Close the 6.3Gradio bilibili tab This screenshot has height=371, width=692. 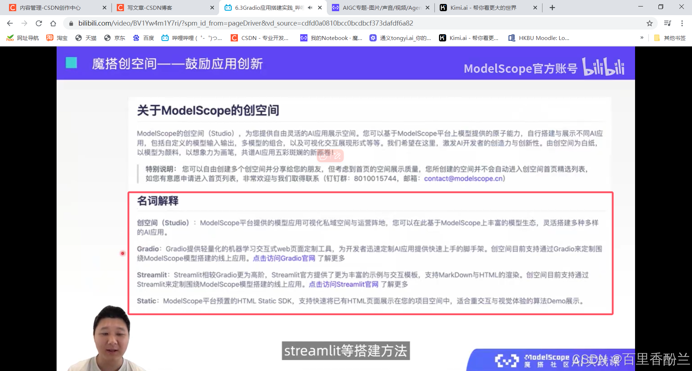pyautogui.click(x=320, y=8)
